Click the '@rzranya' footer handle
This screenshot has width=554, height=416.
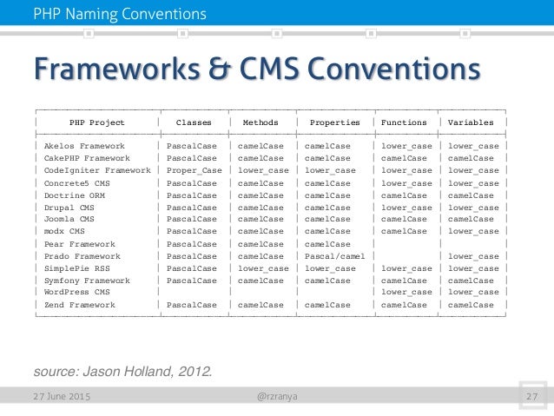277,397
